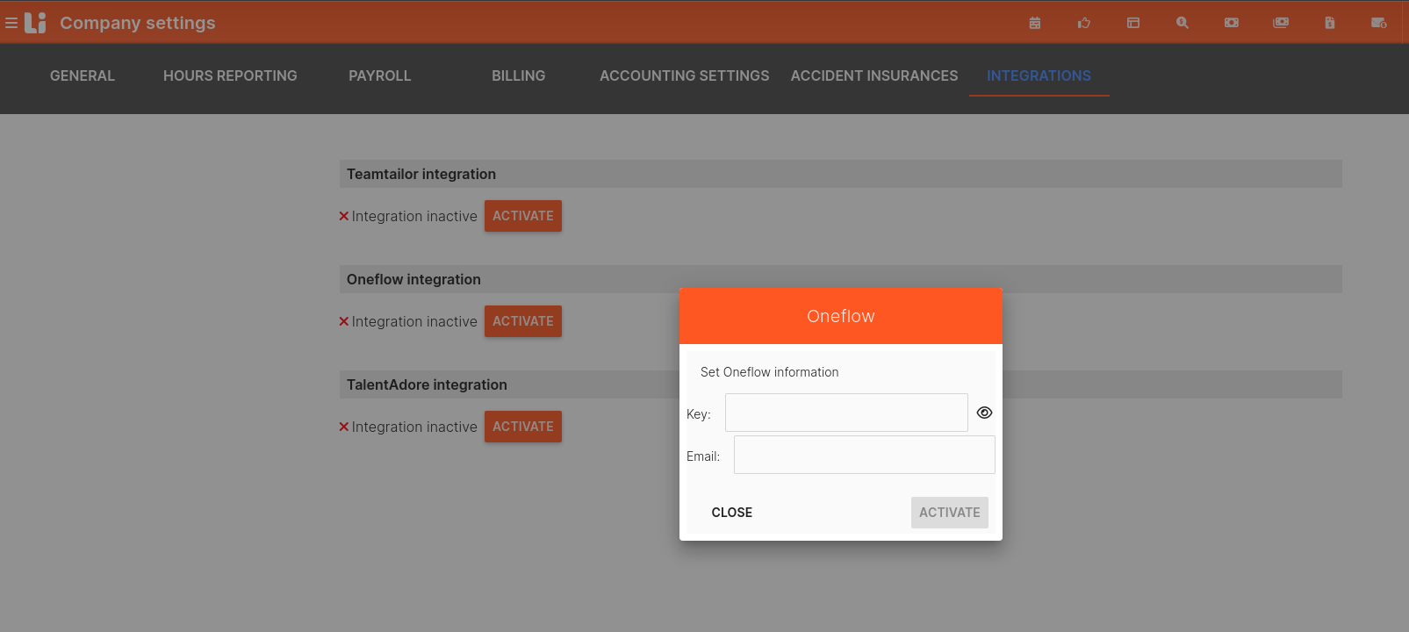Viewport: 1409px width, 632px height.
Task: Select the Billing tab
Action: [x=518, y=75]
